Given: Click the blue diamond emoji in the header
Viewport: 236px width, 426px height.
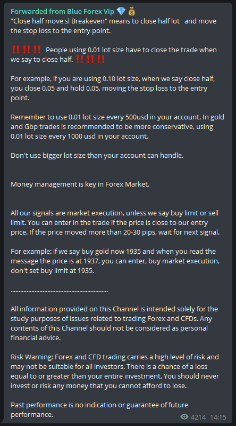Looking at the screenshot, I should pos(121,11).
